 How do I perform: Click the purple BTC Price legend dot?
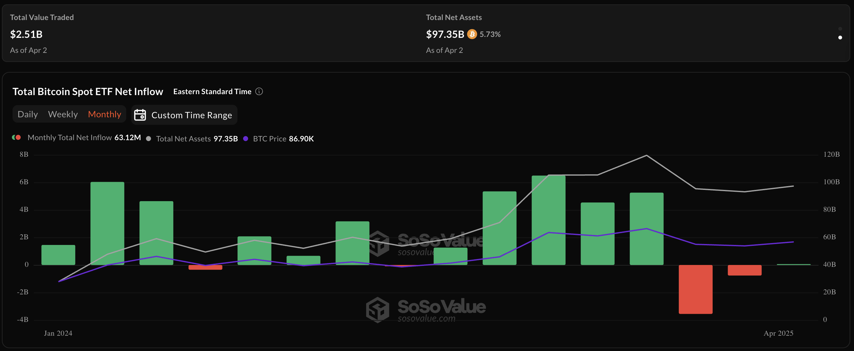(x=246, y=139)
